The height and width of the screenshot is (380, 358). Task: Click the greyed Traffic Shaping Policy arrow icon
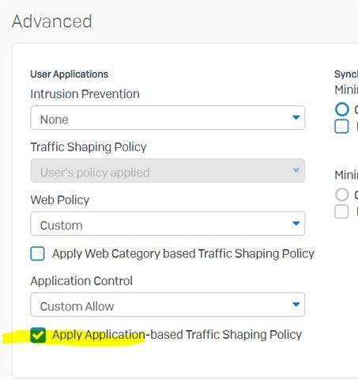coord(296,170)
